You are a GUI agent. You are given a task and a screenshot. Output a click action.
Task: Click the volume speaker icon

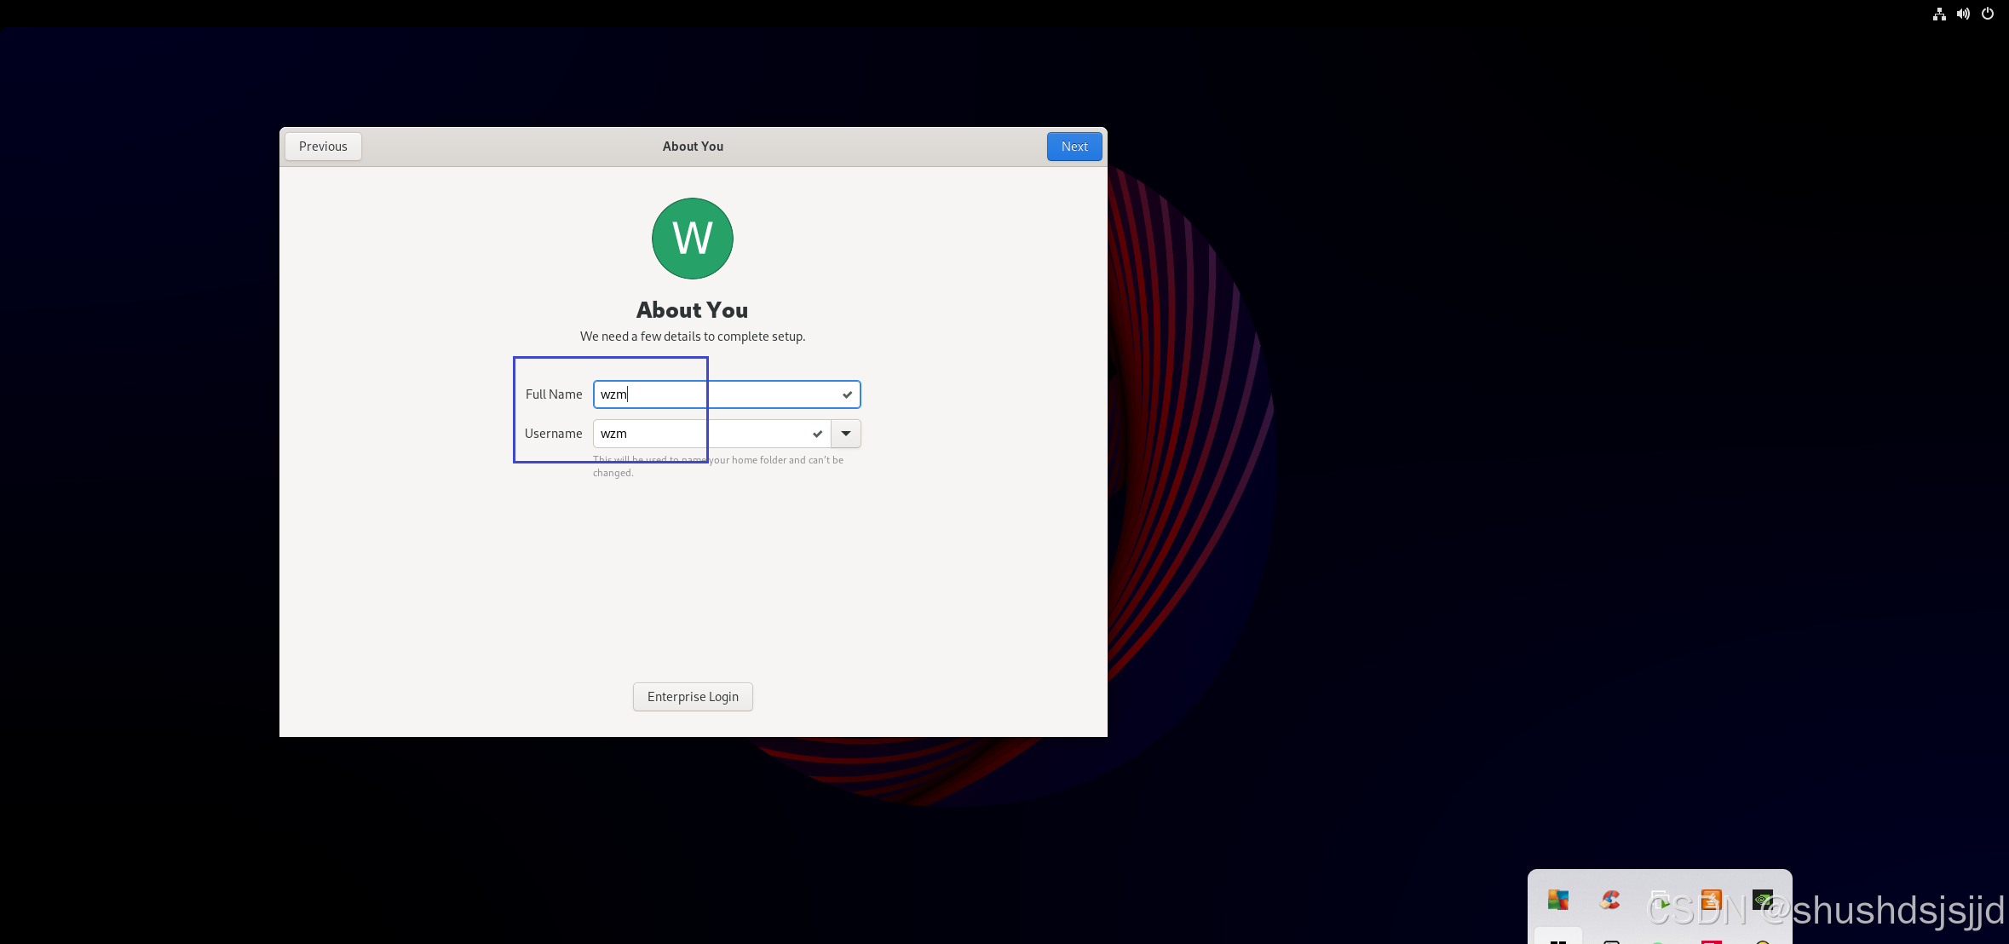click(1963, 14)
